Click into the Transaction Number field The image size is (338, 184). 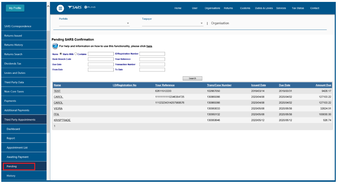click(152, 64)
